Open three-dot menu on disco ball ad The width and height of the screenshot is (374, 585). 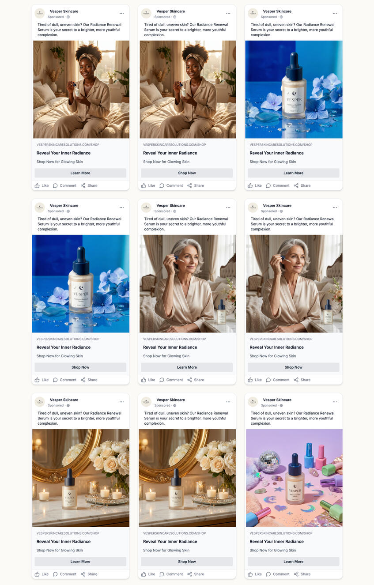coord(335,402)
